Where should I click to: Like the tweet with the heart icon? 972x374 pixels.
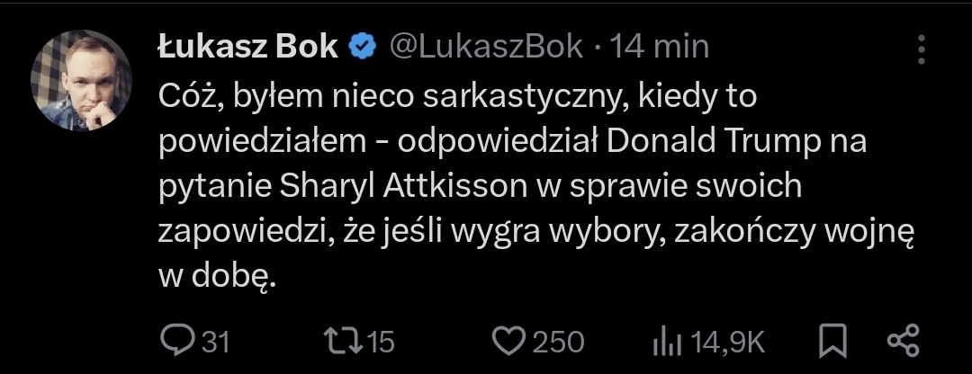pos(510,341)
